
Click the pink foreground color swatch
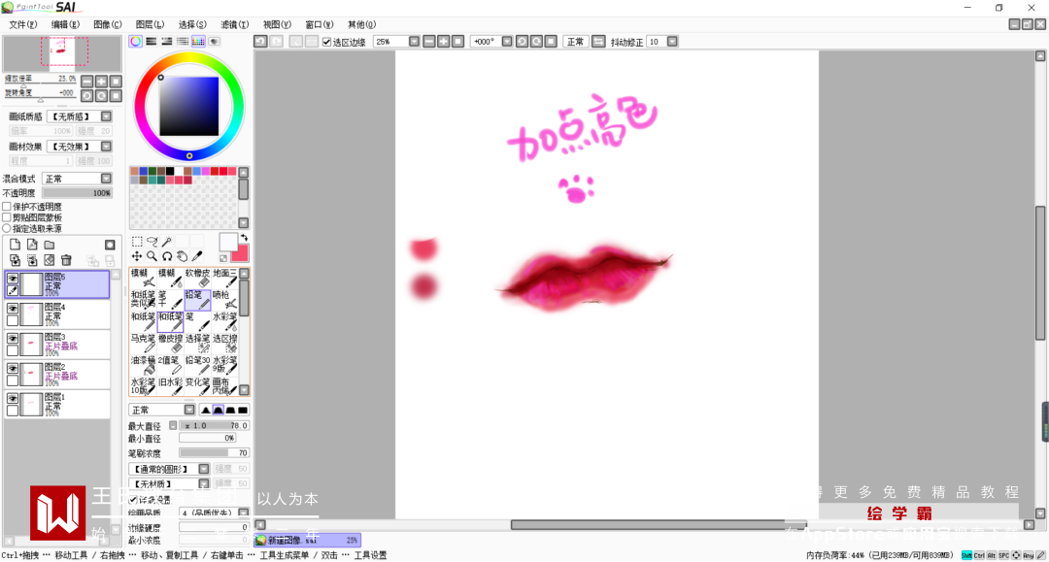pyautogui.click(x=240, y=253)
